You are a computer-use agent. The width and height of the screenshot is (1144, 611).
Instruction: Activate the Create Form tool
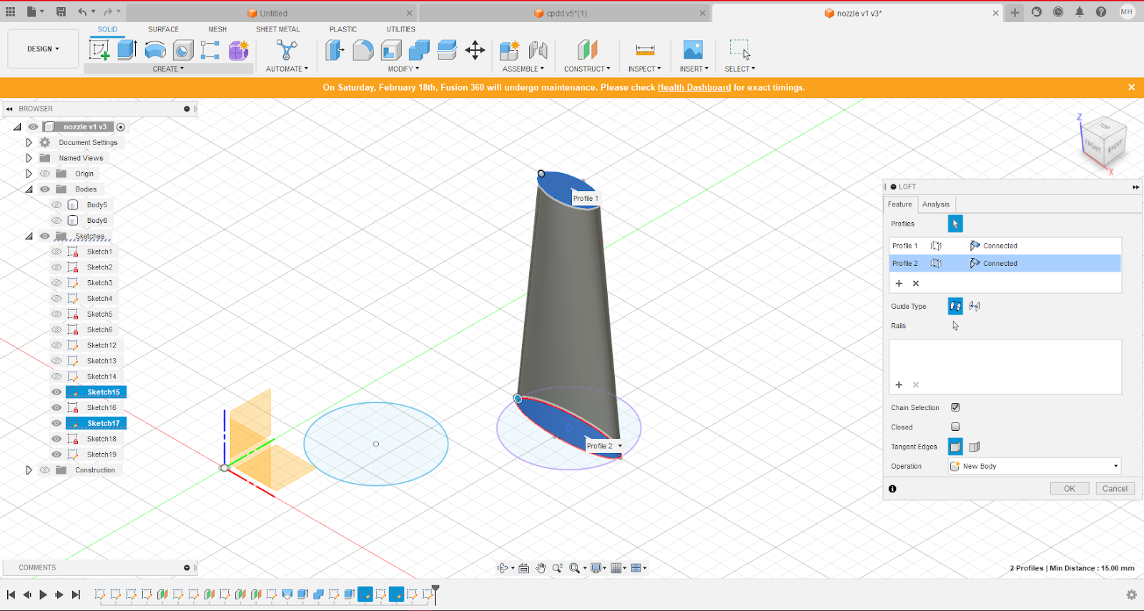[x=239, y=50]
